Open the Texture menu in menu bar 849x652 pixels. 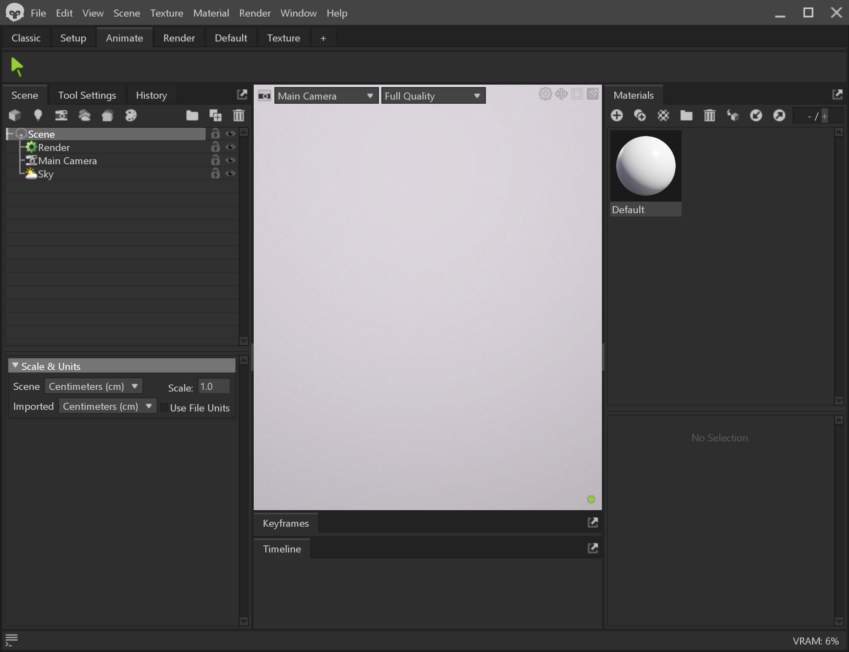[x=166, y=13]
